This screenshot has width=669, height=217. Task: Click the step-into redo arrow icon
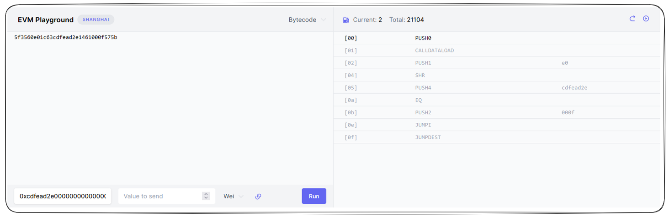[x=632, y=19]
